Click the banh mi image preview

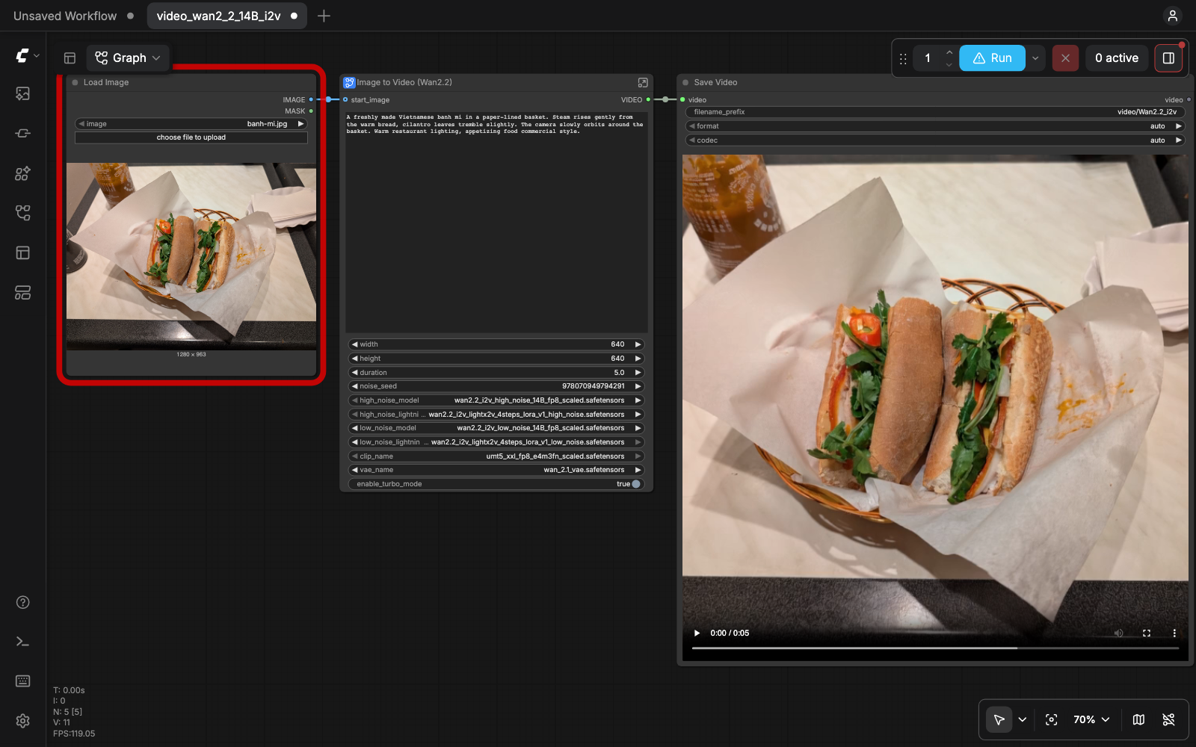[x=191, y=256]
